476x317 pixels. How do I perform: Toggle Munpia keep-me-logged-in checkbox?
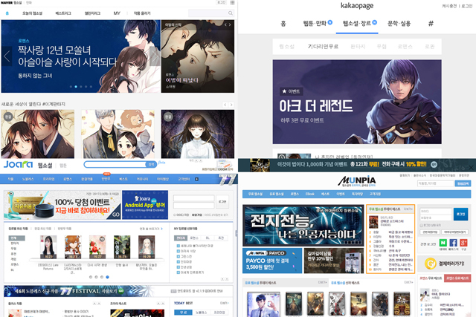(x=422, y=226)
